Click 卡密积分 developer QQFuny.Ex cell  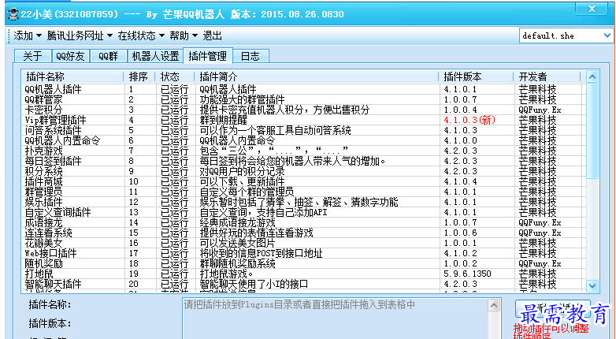tap(540, 110)
